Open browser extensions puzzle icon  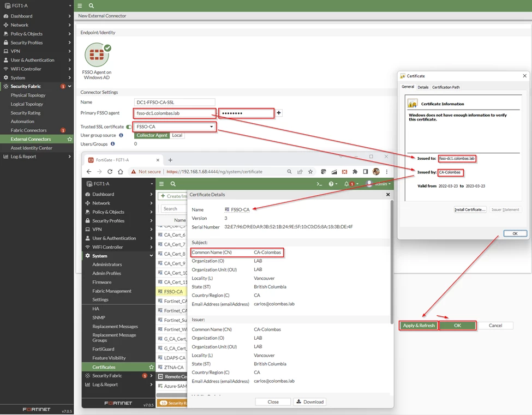point(355,172)
